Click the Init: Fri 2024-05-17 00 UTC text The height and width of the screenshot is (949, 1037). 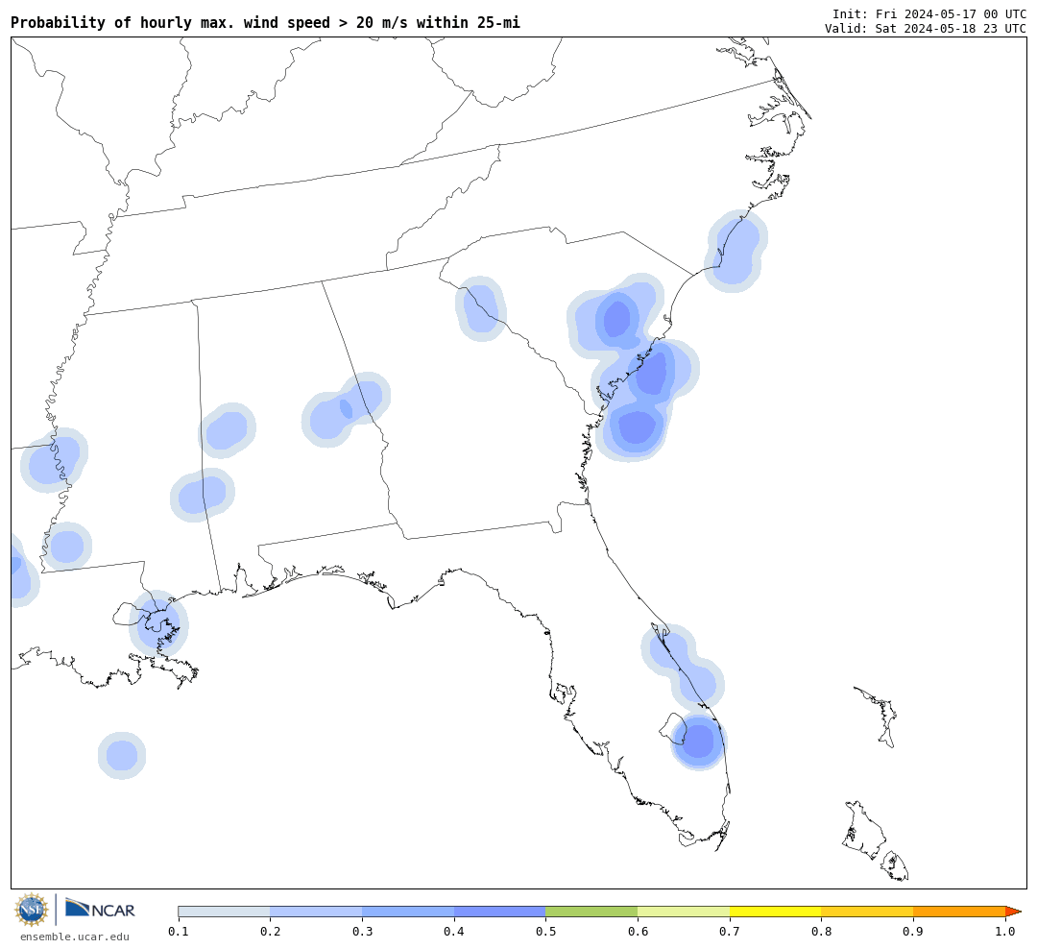929,13
